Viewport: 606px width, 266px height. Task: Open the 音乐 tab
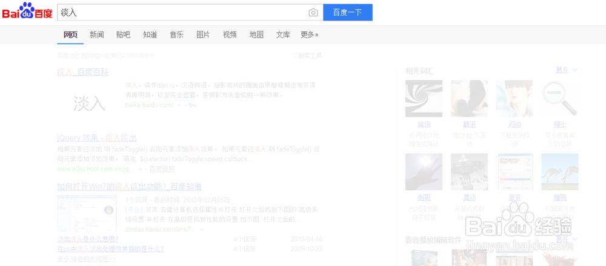[x=176, y=34]
